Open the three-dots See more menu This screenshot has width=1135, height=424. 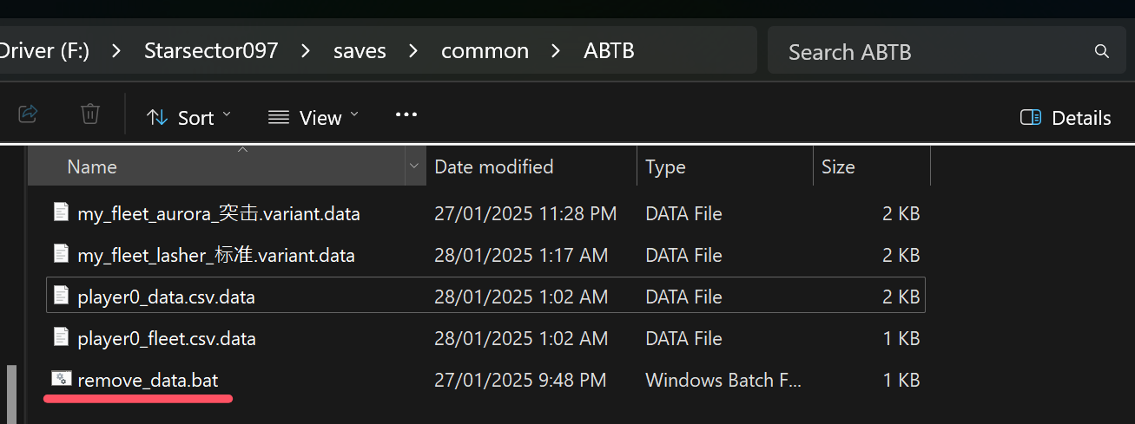point(406,114)
